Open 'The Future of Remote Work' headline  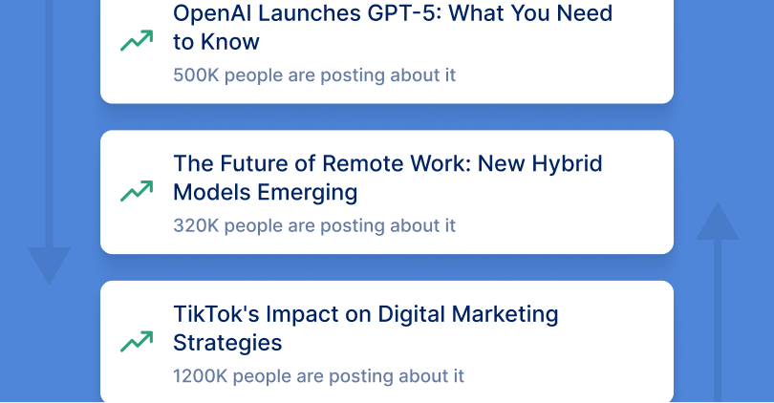click(387, 163)
